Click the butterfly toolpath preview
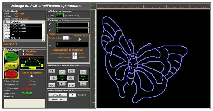 (153, 59)
